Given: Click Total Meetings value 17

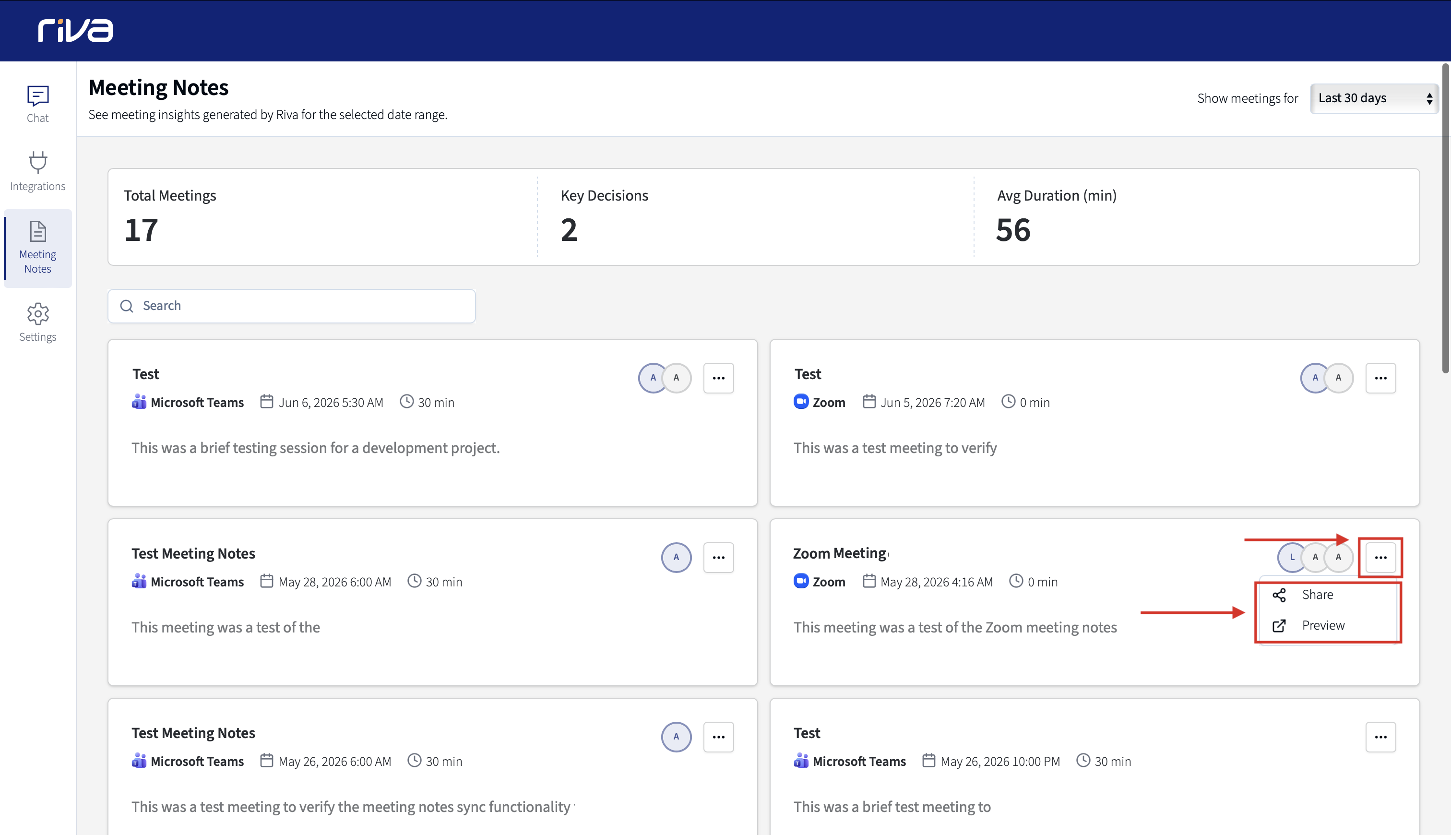Looking at the screenshot, I should click(x=141, y=230).
